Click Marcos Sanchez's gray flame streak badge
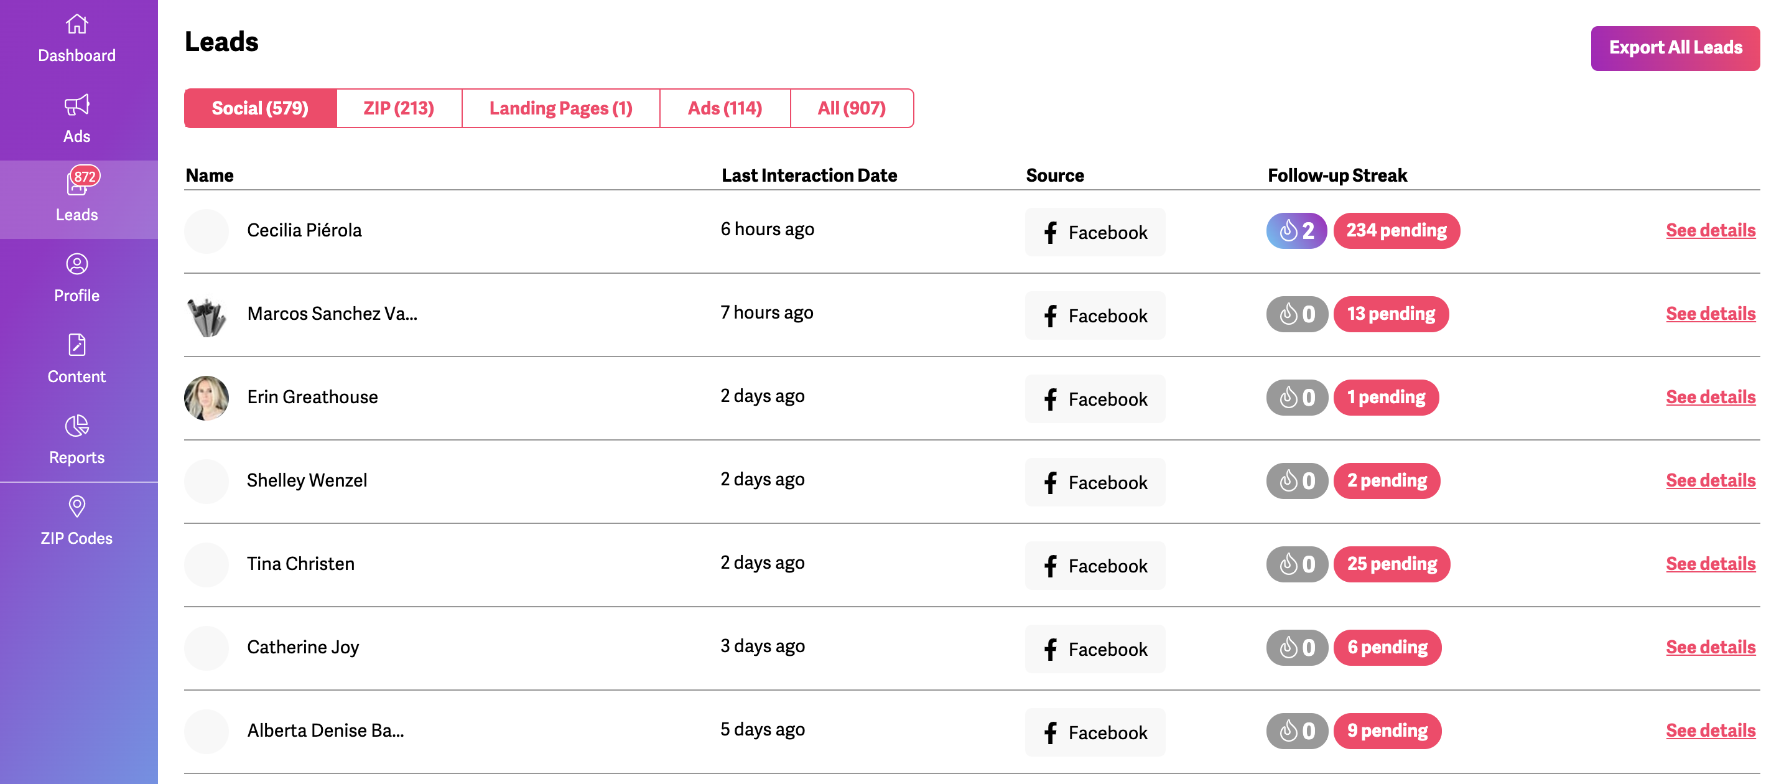 [x=1296, y=314]
